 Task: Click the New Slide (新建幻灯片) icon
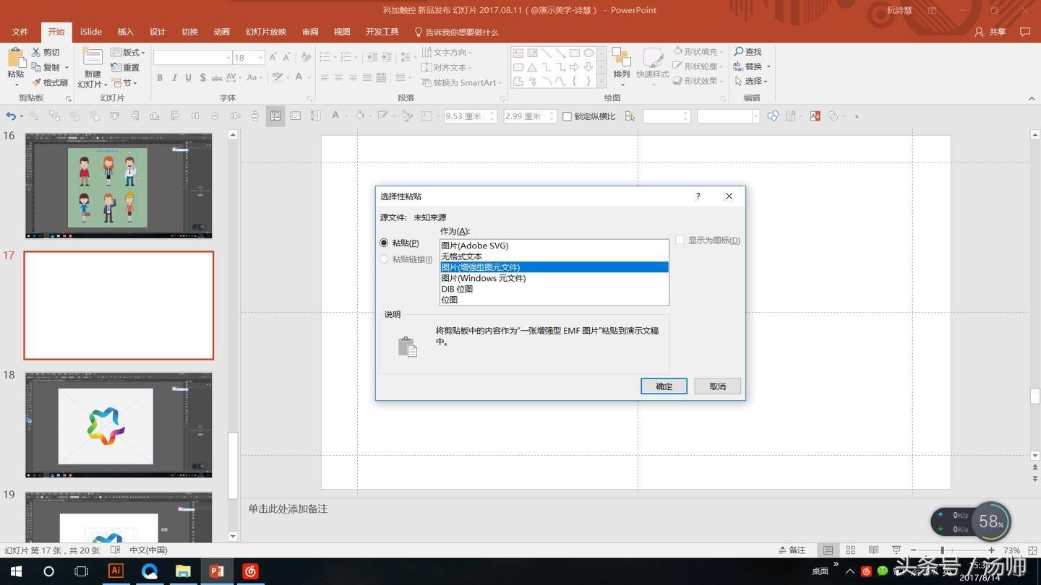(x=92, y=58)
